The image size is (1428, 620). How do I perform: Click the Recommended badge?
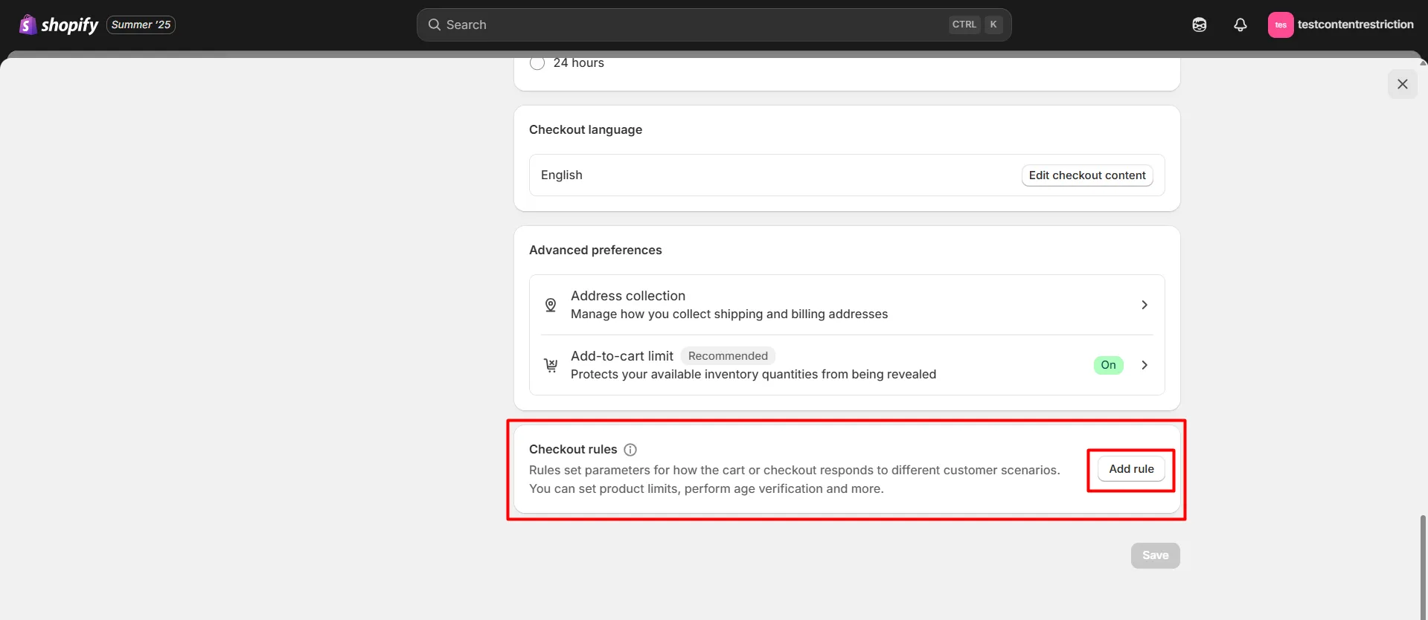pos(728,356)
